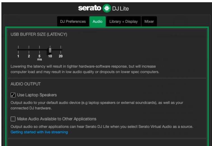Click the Serato DJ Lite logo icon
The width and height of the screenshot is (212, 146).
click(107, 8)
